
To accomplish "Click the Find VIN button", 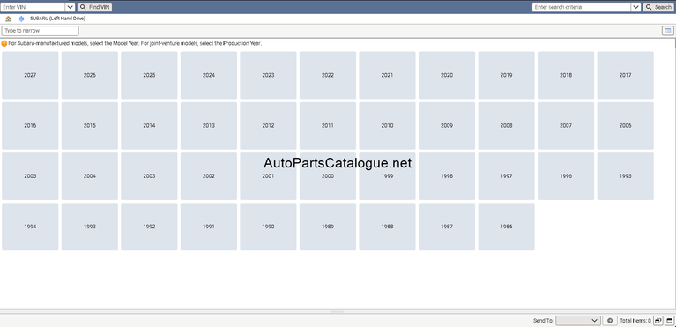I will [95, 7].
